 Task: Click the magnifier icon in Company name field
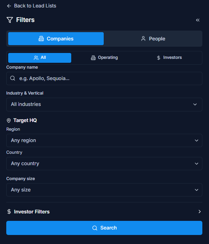pyautogui.click(x=13, y=78)
